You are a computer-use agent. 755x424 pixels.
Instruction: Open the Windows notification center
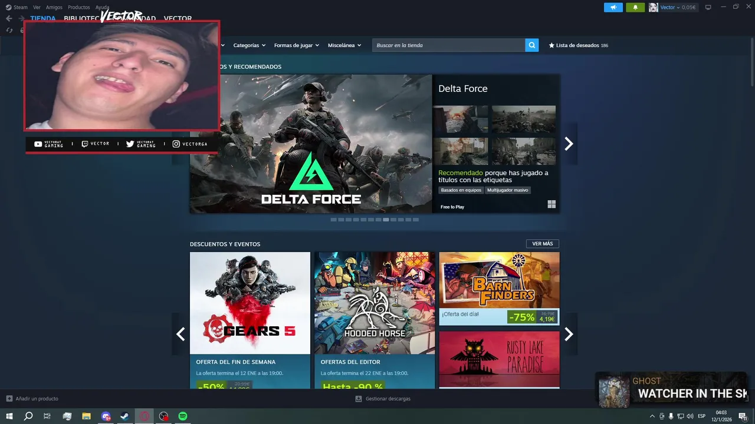(x=743, y=416)
